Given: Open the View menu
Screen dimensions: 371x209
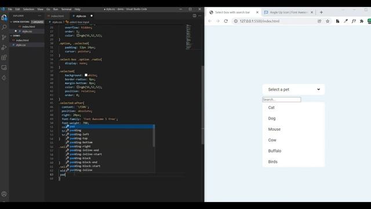Looking at the screenshot, I should (40, 9).
